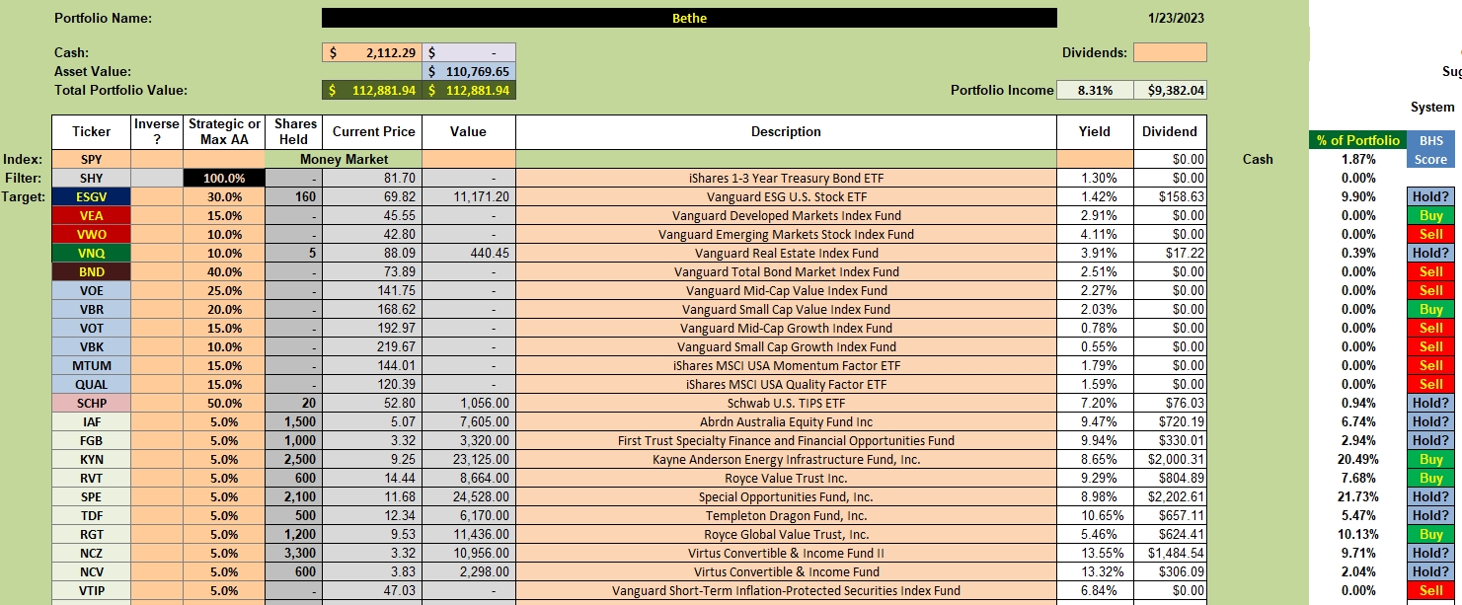The image size is (1462, 605).
Task: Click the Buy score for VEA row
Action: pos(1429,215)
